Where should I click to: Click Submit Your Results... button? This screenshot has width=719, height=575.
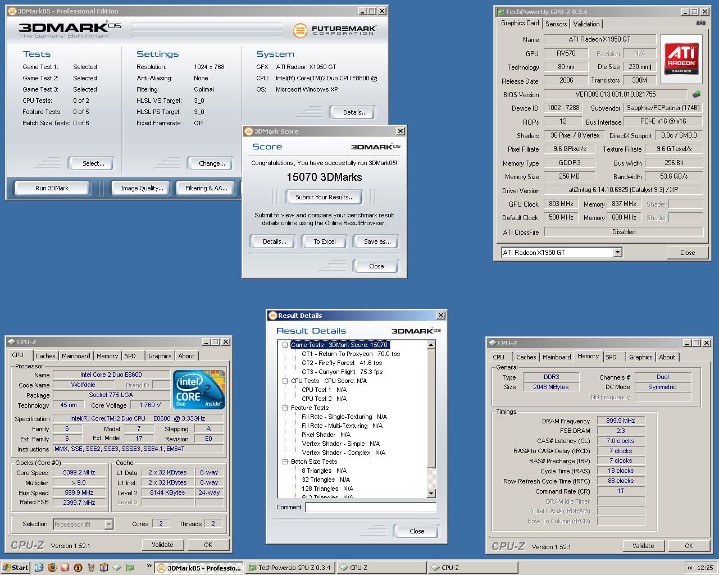click(325, 197)
